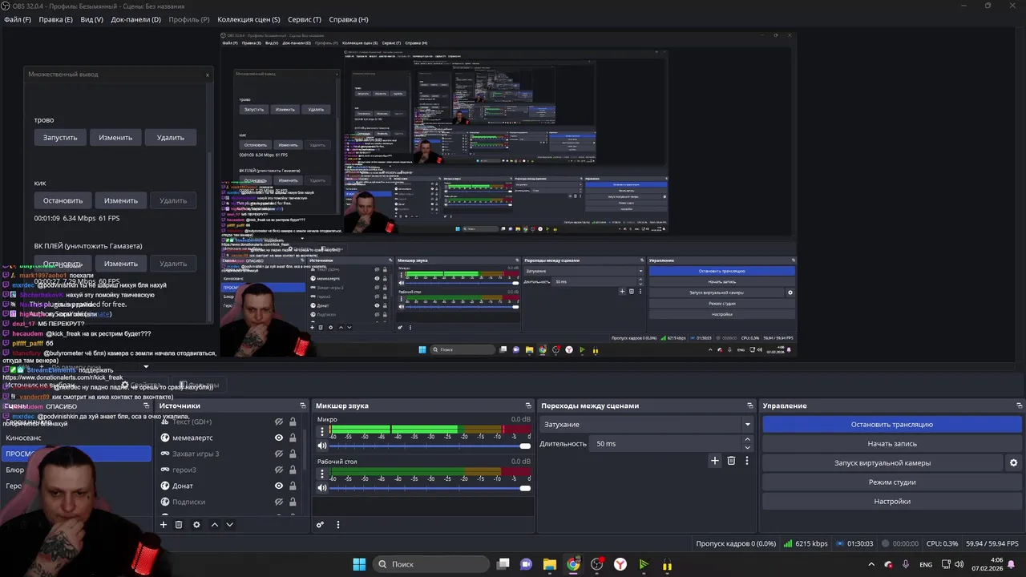Float the Микшер звука dock panel icon
The width and height of the screenshot is (1026, 577).
(528, 406)
